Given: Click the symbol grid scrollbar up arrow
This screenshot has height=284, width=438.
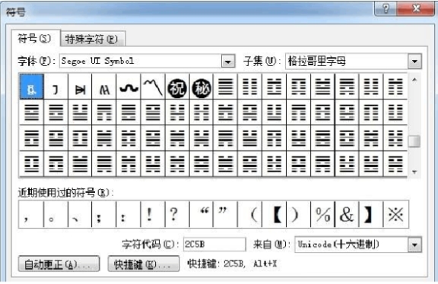Looking at the screenshot, I should coord(414,80).
